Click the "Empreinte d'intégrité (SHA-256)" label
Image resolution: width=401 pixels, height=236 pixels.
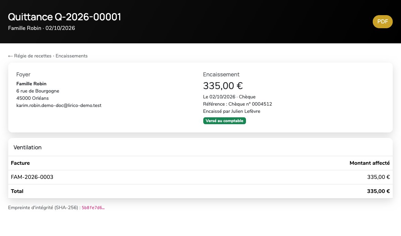44,208
